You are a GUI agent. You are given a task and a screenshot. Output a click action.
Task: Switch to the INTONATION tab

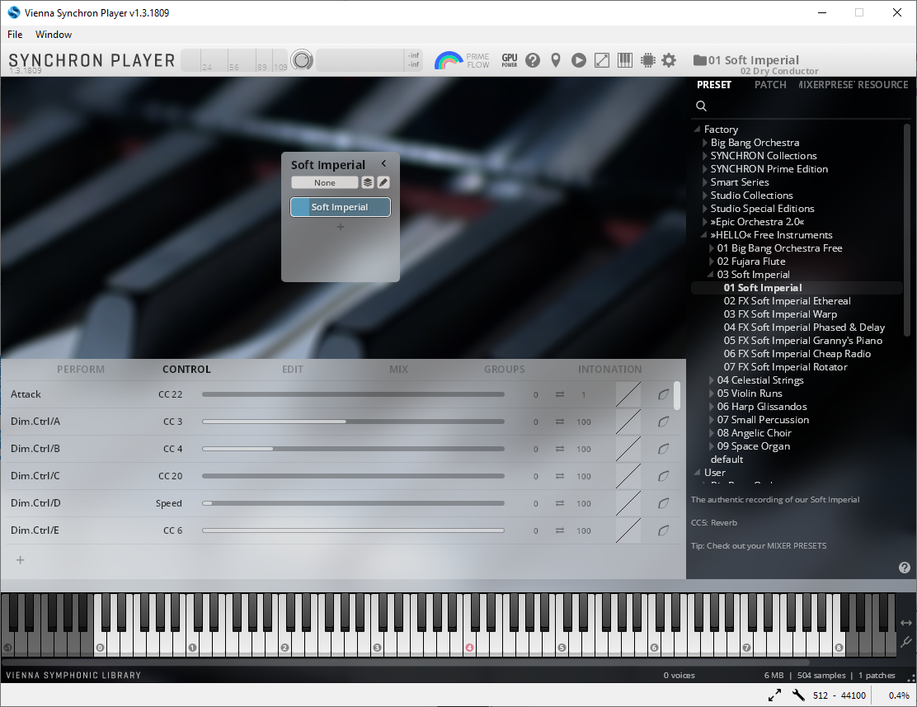coord(609,370)
